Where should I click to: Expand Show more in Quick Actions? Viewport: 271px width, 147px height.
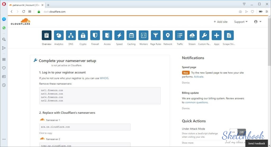[188, 143]
